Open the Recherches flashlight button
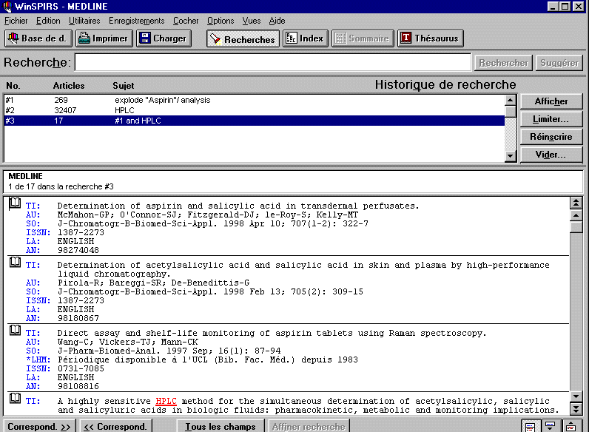Image resolution: width=589 pixels, height=432 pixels. tap(243, 38)
